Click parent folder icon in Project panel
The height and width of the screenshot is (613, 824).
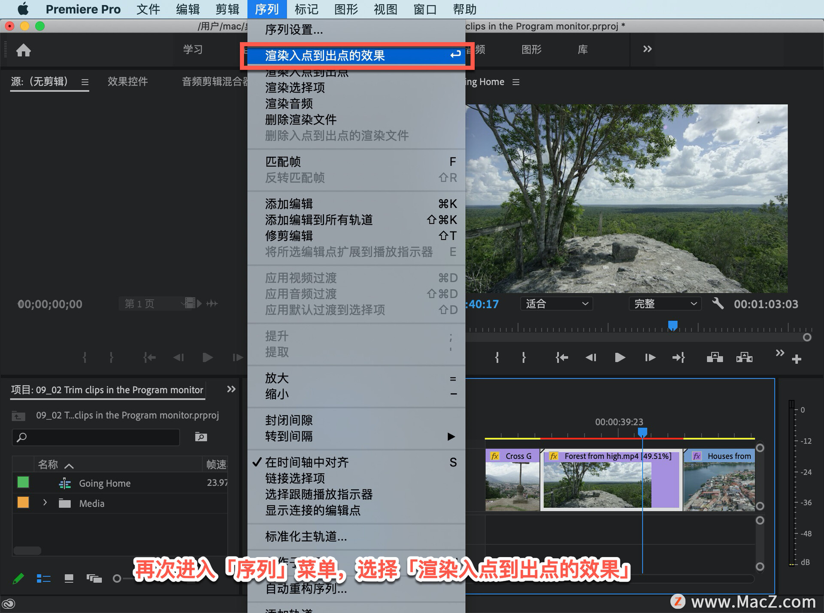pos(18,416)
